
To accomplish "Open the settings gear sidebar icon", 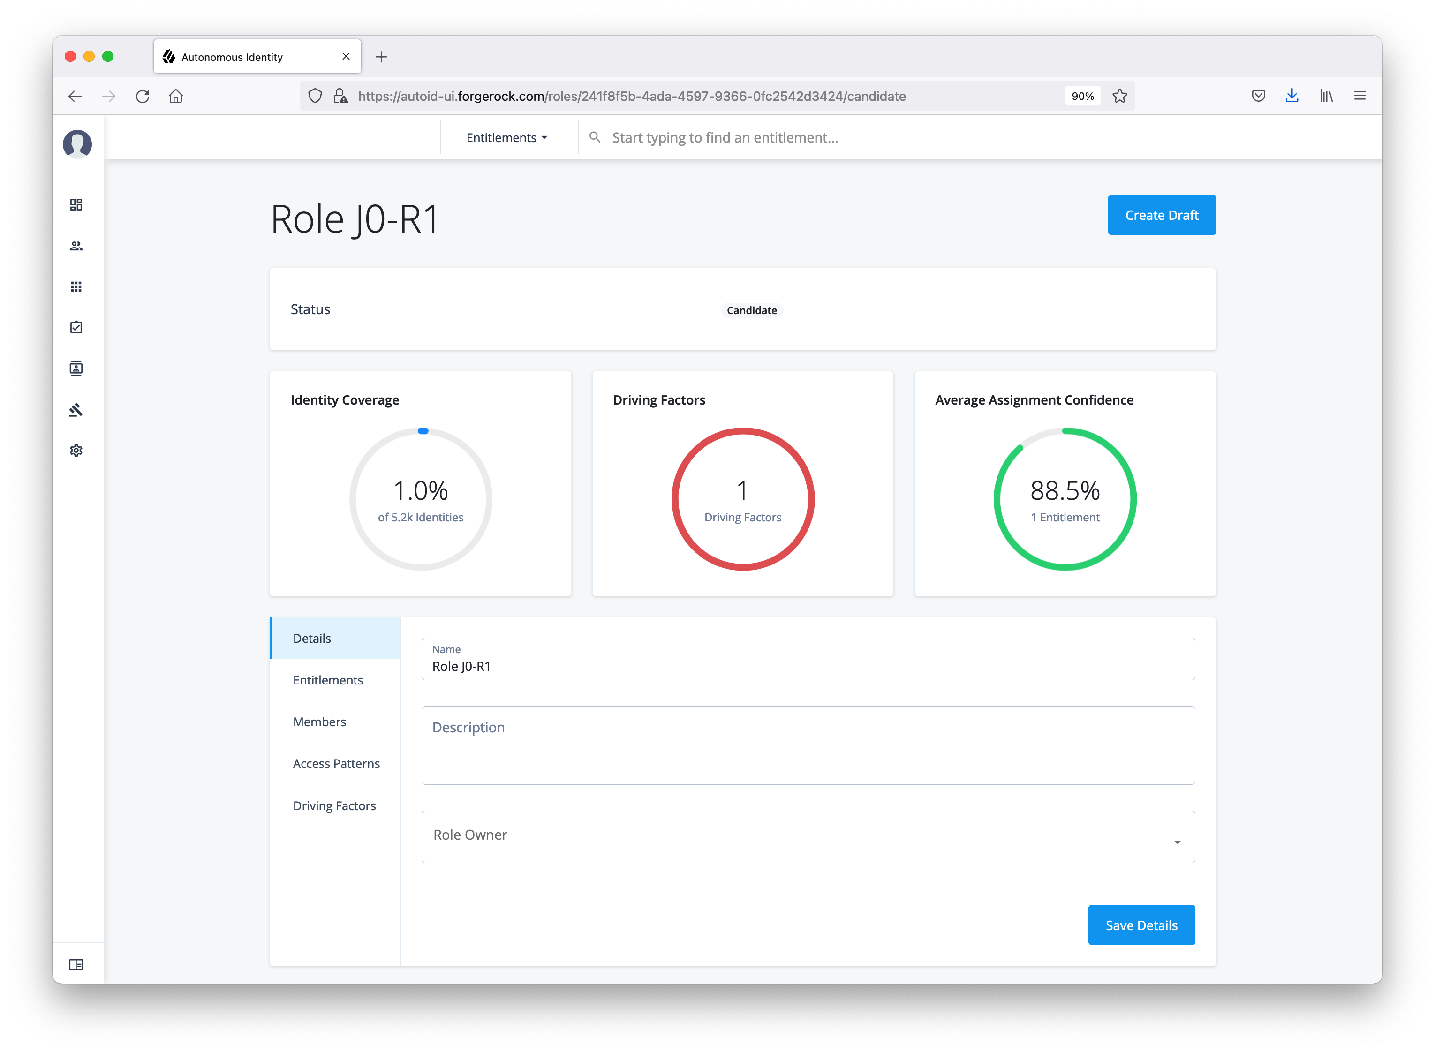I will click(x=76, y=451).
